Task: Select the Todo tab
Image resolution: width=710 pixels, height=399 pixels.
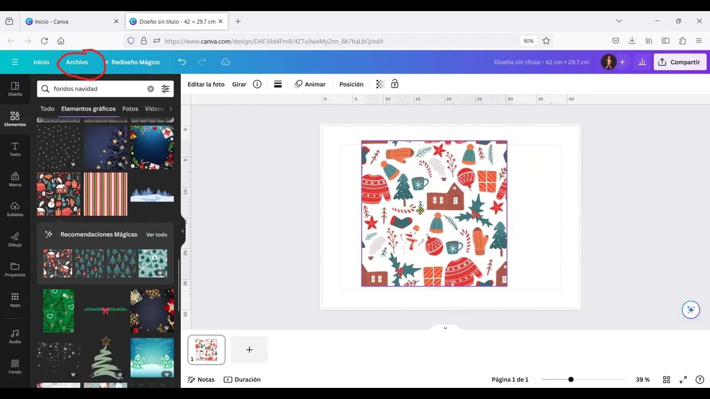Action: pos(47,109)
